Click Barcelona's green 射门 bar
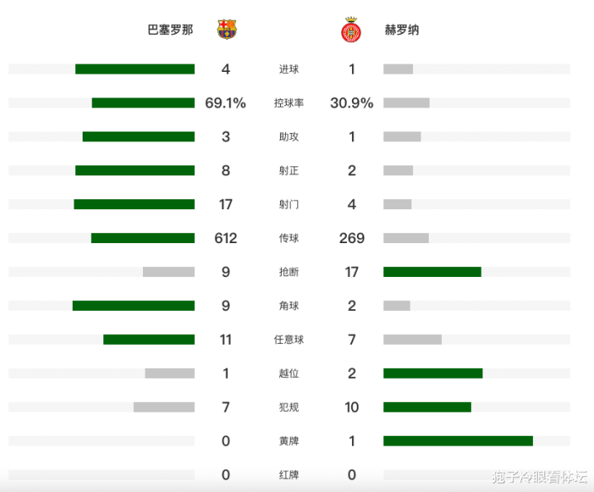The width and height of the screenshot is (594, 492). 134,204
